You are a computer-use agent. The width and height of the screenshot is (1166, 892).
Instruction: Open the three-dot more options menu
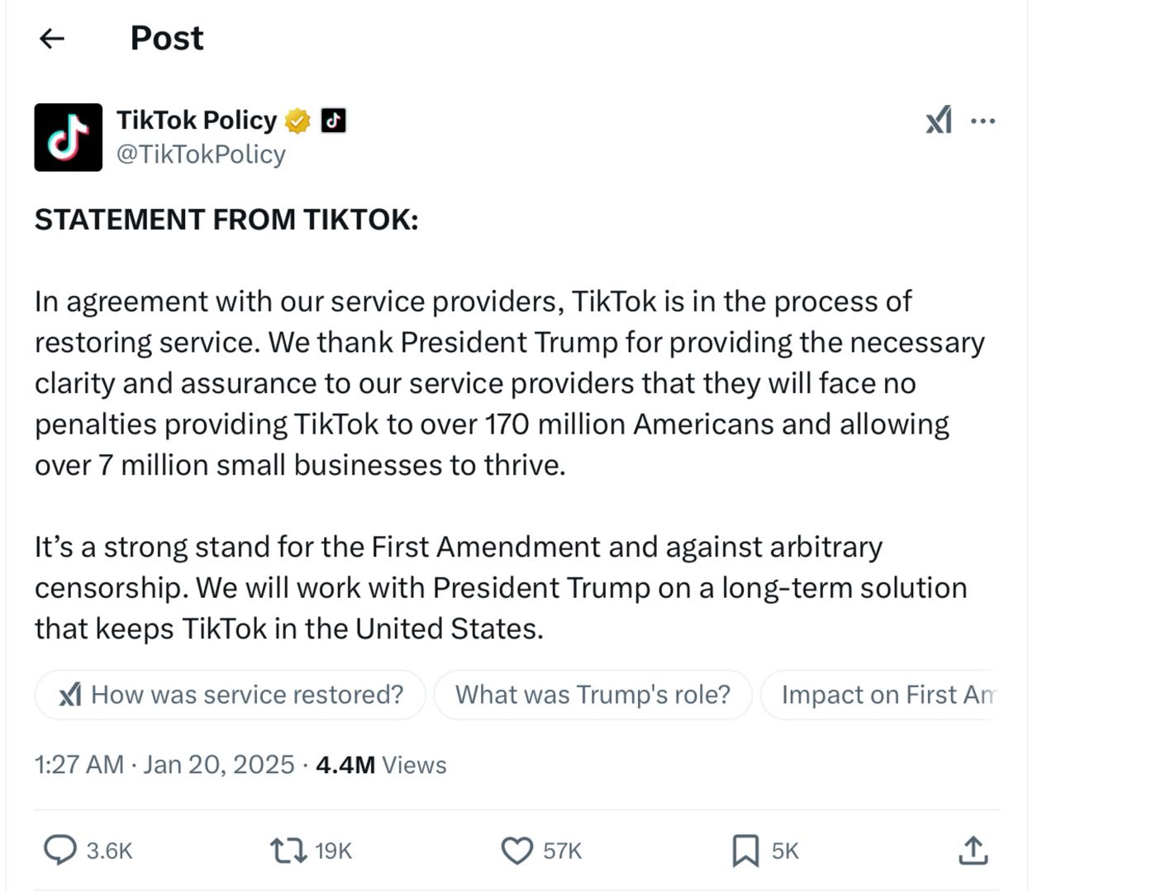[983, 121]
